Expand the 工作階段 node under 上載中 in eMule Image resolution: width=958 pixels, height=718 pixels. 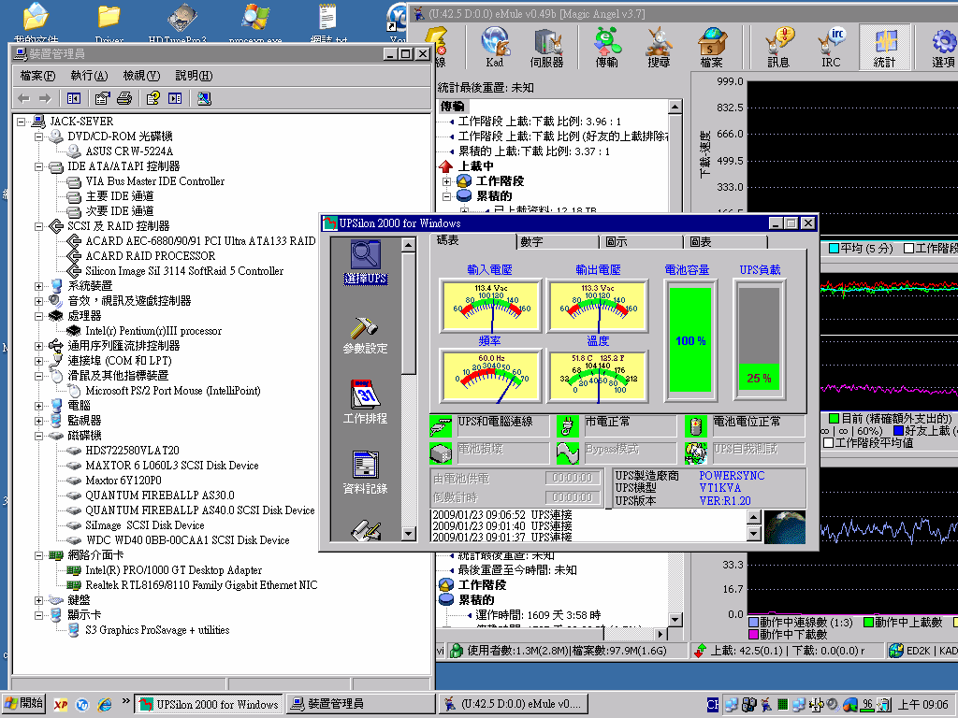pyautogui.click(x=446, y=181)
